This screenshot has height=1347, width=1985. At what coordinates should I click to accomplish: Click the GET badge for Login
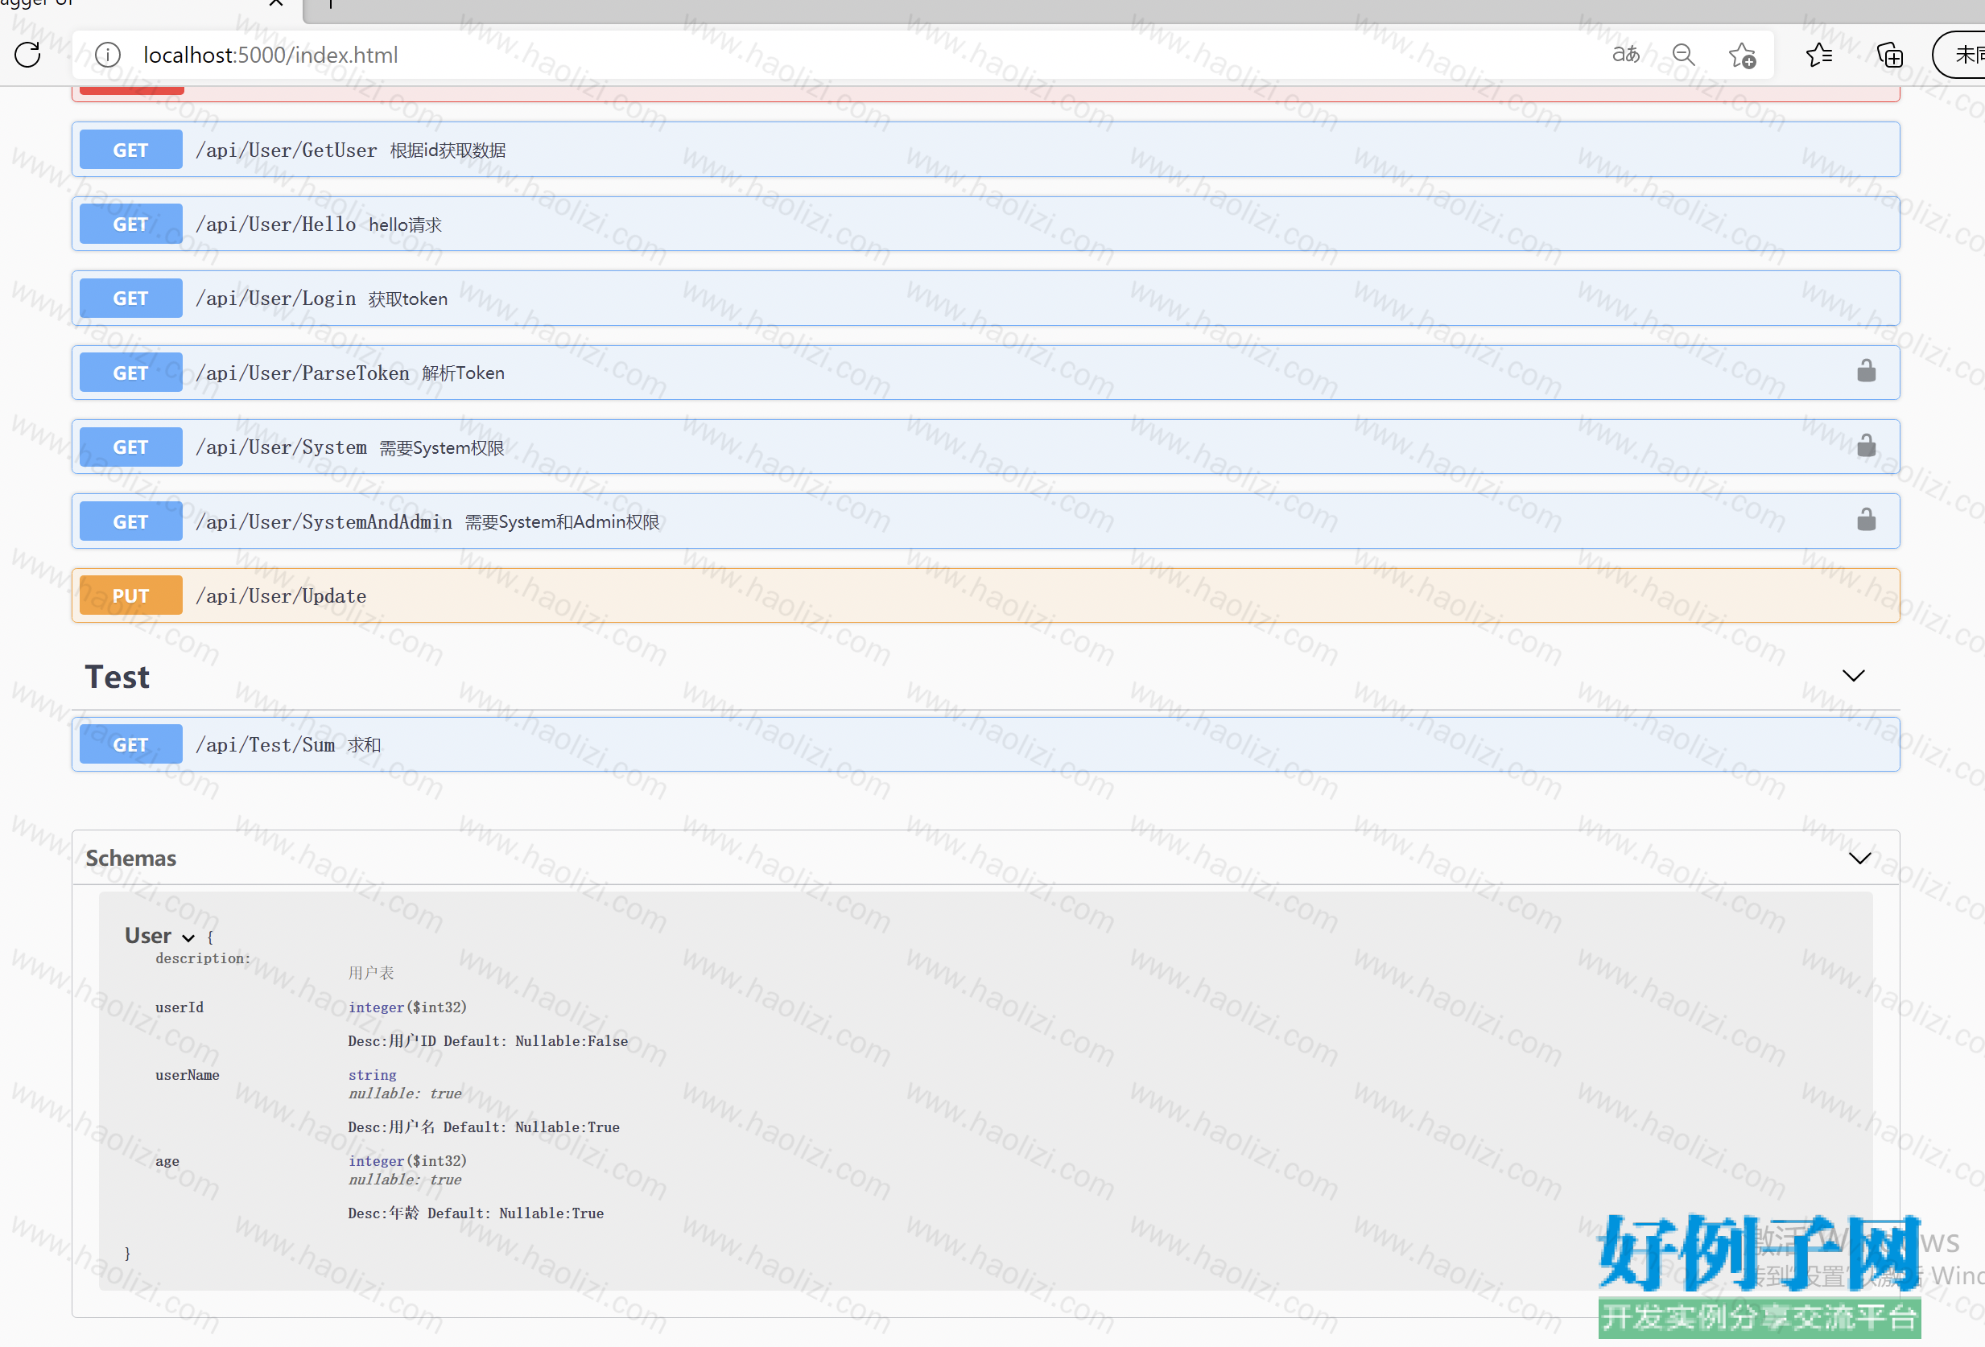[130, 298]
